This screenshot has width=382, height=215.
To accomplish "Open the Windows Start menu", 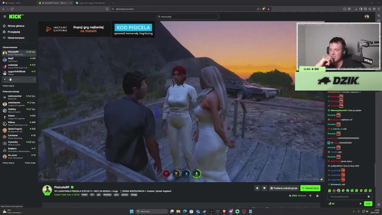I will pyautogui.click(x=132, y=211).
